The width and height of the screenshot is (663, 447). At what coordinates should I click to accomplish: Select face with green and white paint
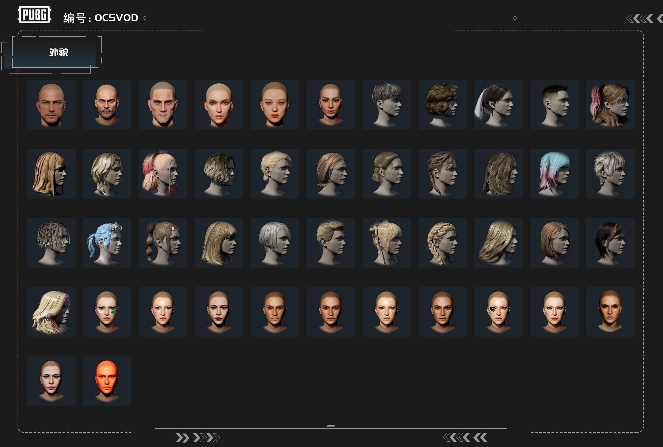pos(107,312)
